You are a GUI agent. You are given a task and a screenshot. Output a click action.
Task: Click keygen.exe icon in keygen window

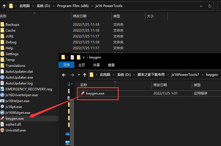point(83,93)
